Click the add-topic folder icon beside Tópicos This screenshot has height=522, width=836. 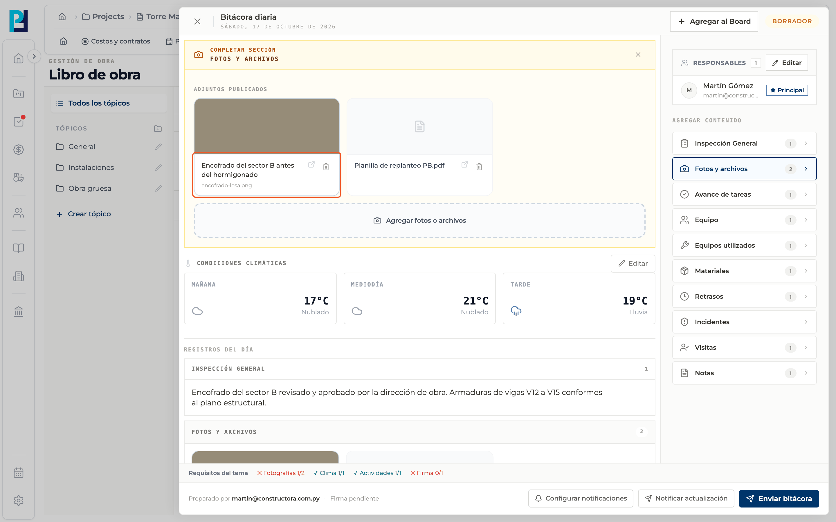click(158, 128)
